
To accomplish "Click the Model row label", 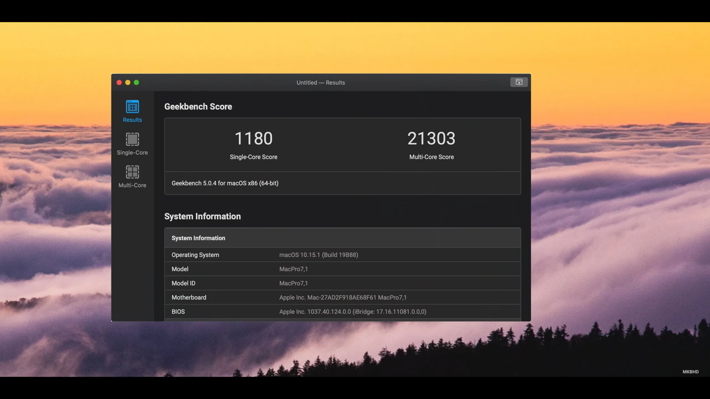I will pyautogui.click(x=180, y=269).
